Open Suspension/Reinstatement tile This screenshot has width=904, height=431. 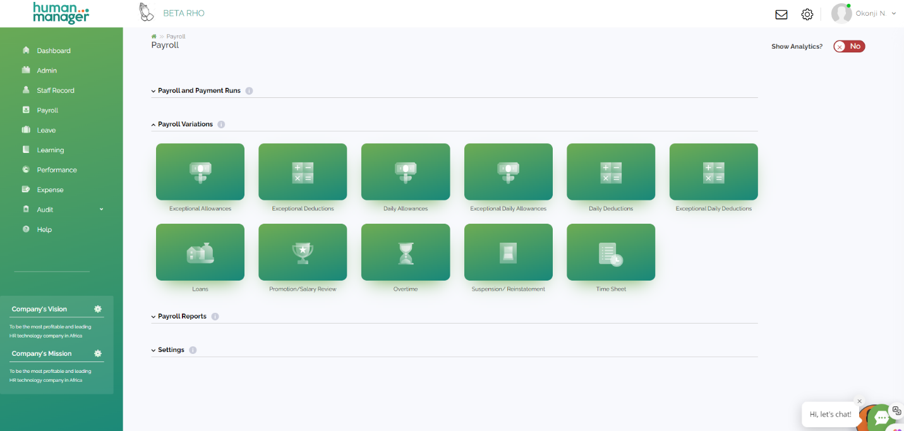tap(508, 253)
